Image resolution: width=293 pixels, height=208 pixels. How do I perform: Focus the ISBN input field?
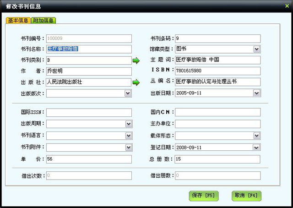pyautogui.click(x=217, y=71)
